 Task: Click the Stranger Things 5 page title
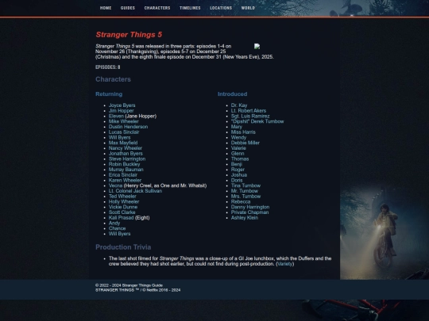(129, 35)
